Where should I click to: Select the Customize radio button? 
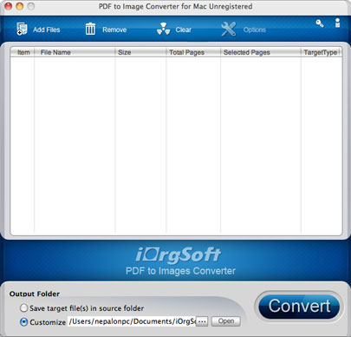coord(23,321)
